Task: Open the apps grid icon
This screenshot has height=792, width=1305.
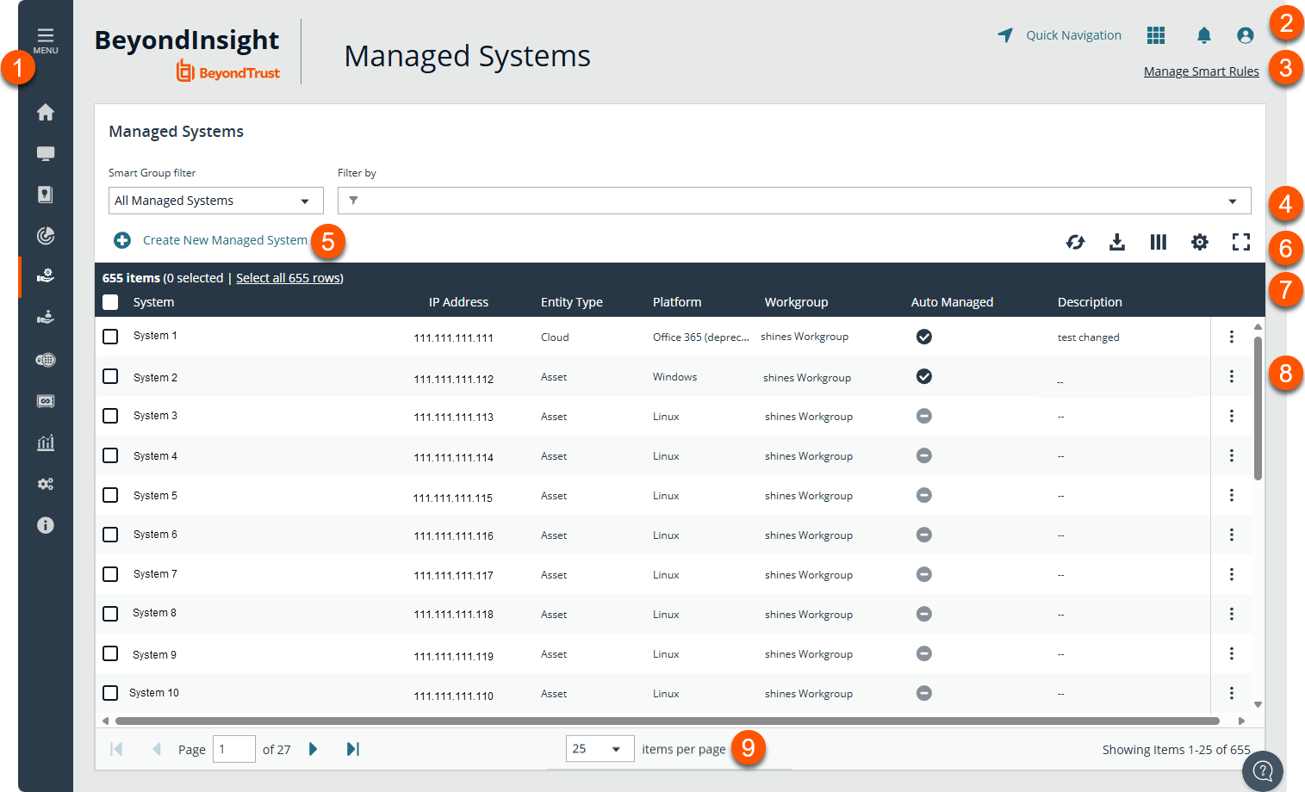Action: [x=1156, y=35]
